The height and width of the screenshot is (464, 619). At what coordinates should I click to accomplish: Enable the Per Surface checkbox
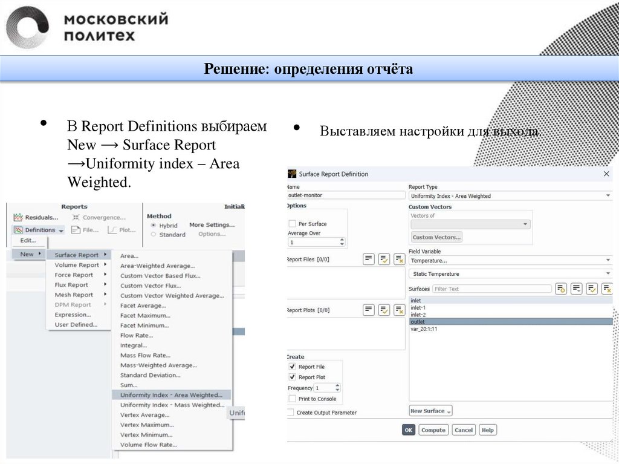293,224
